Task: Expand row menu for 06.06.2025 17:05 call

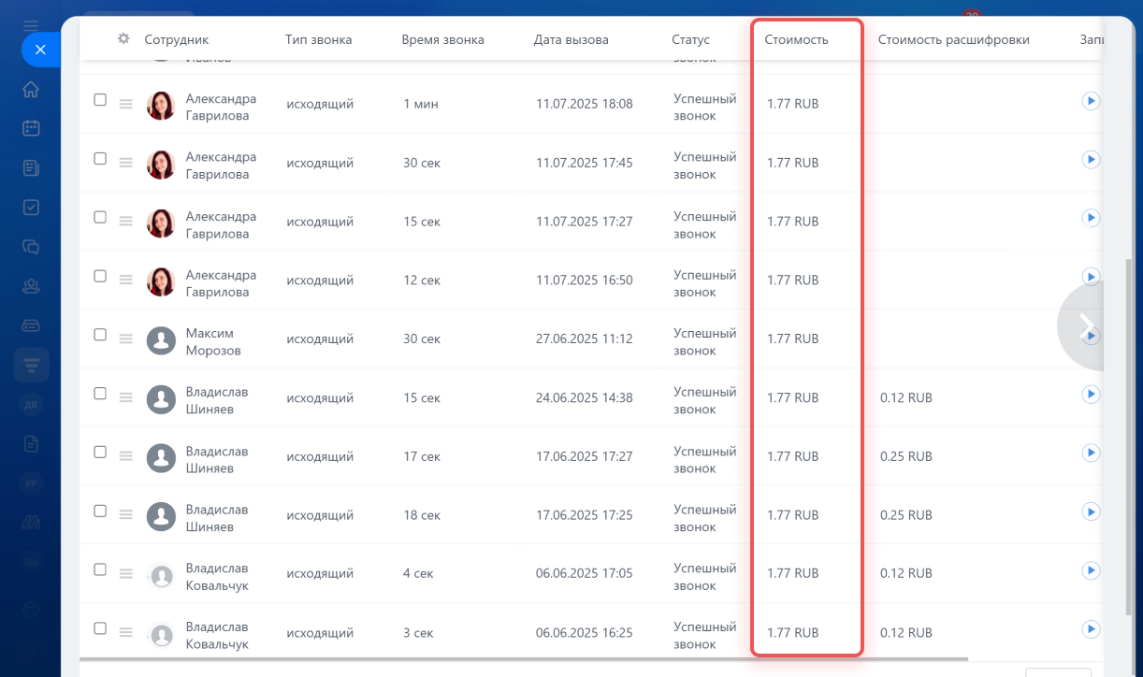Action: click(x=126, y=573)
